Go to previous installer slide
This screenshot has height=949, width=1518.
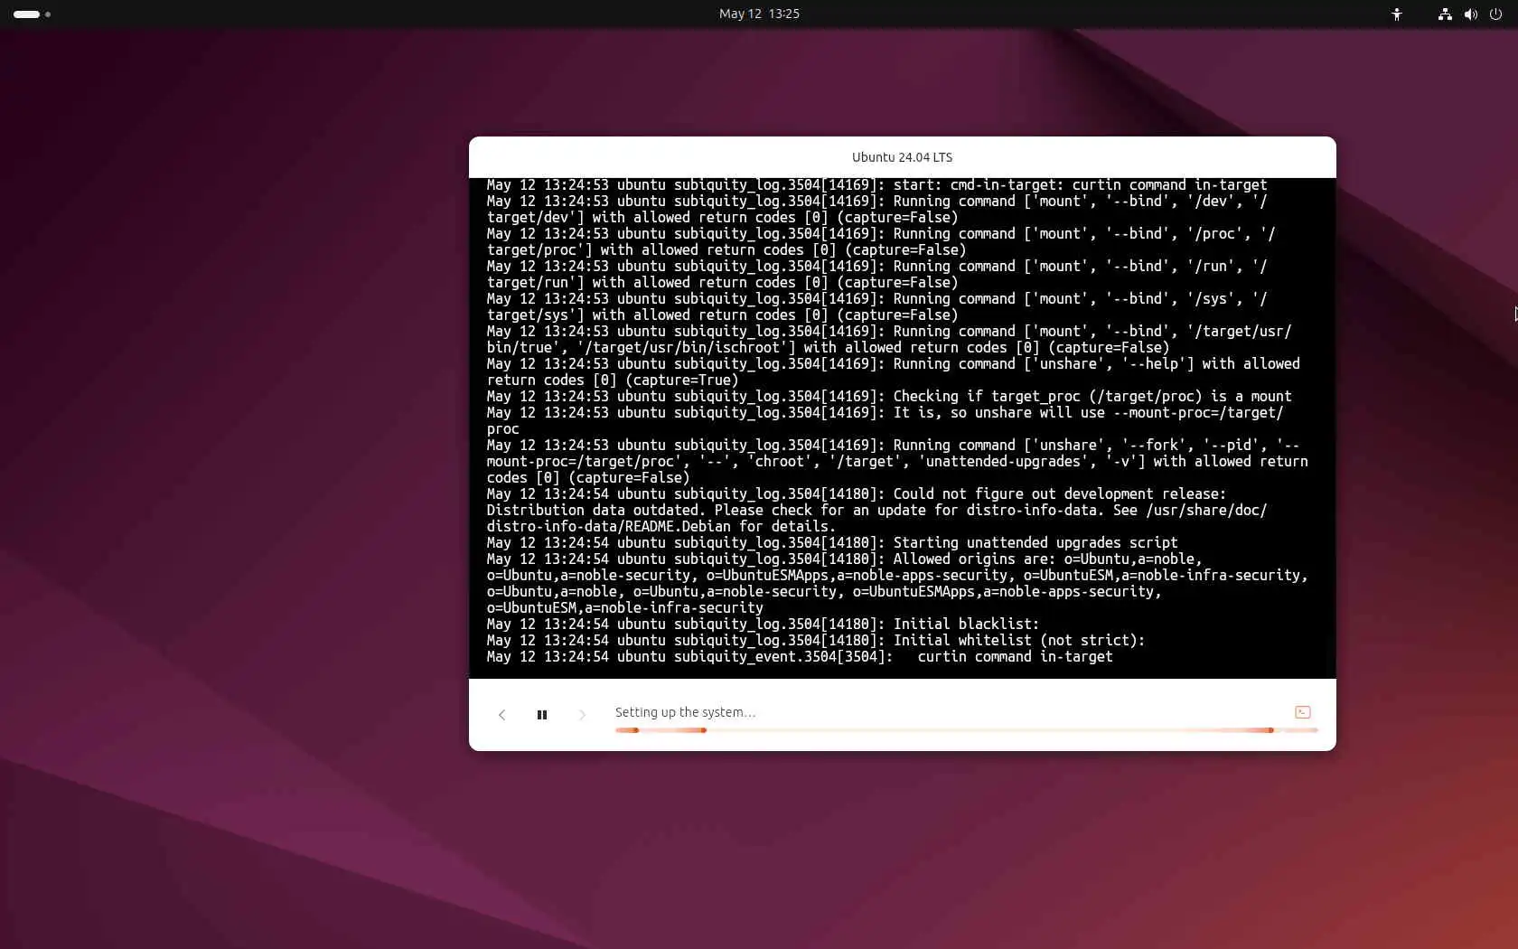(x=502, y=715)
